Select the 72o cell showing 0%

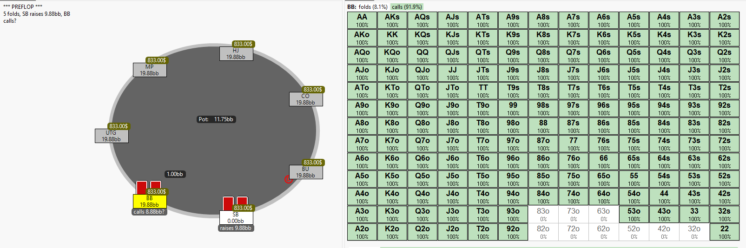[x=573, y=232]
